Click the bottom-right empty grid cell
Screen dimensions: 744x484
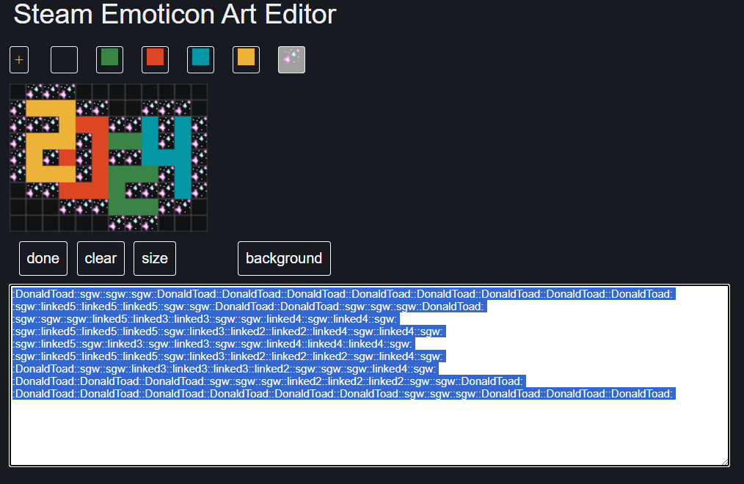pyautogui.click(x=199, y=224)
